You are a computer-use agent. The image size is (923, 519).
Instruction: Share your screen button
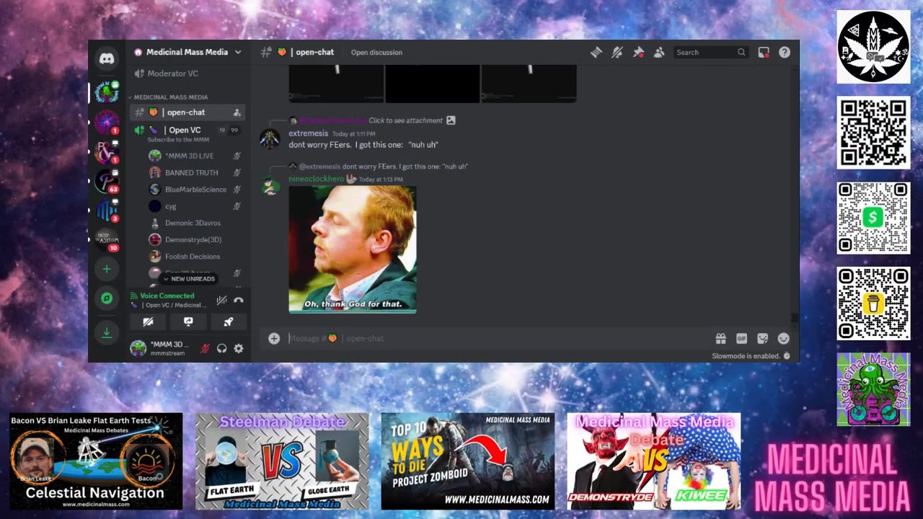188,321
